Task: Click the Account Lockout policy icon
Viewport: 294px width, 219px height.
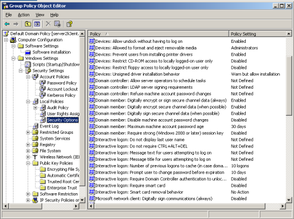Action: (42, 89)
